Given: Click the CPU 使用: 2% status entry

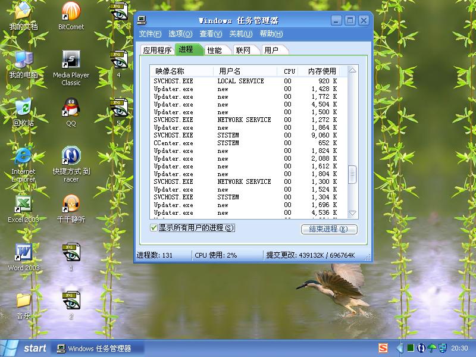Looking at the screenshot, I should (x=227, y=255).
